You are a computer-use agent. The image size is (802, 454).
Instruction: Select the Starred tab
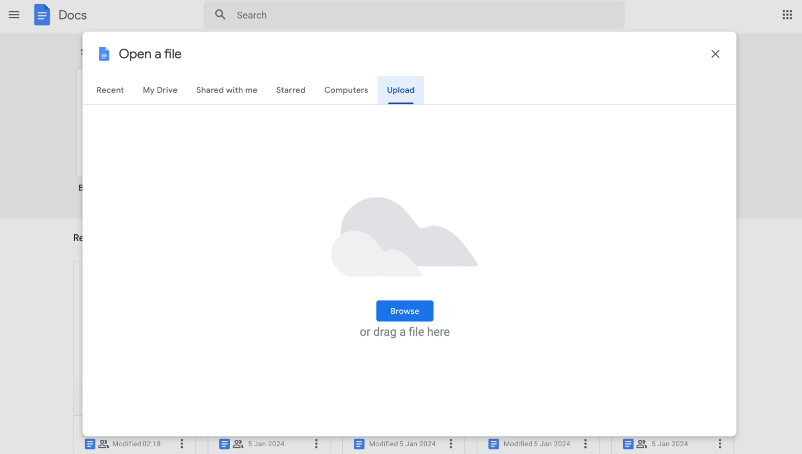tap(291, 90)
